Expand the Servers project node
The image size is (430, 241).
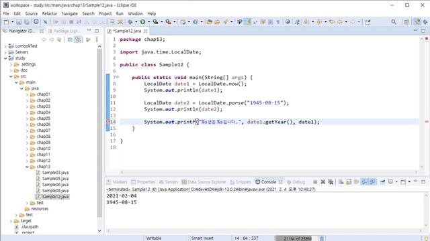[x=5, y=52]
